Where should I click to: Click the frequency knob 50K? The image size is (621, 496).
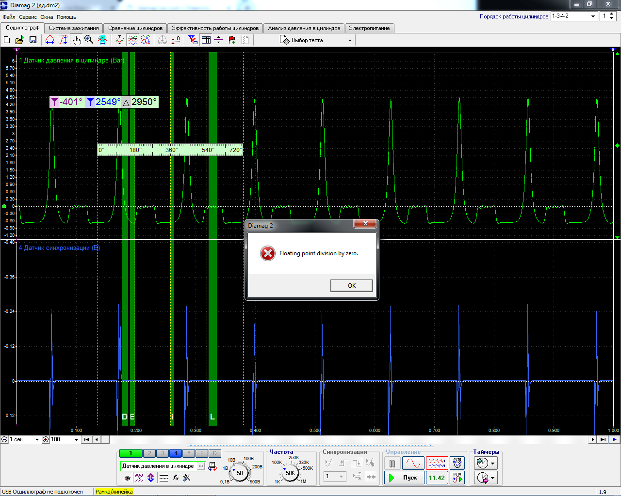tap(290, 473)
